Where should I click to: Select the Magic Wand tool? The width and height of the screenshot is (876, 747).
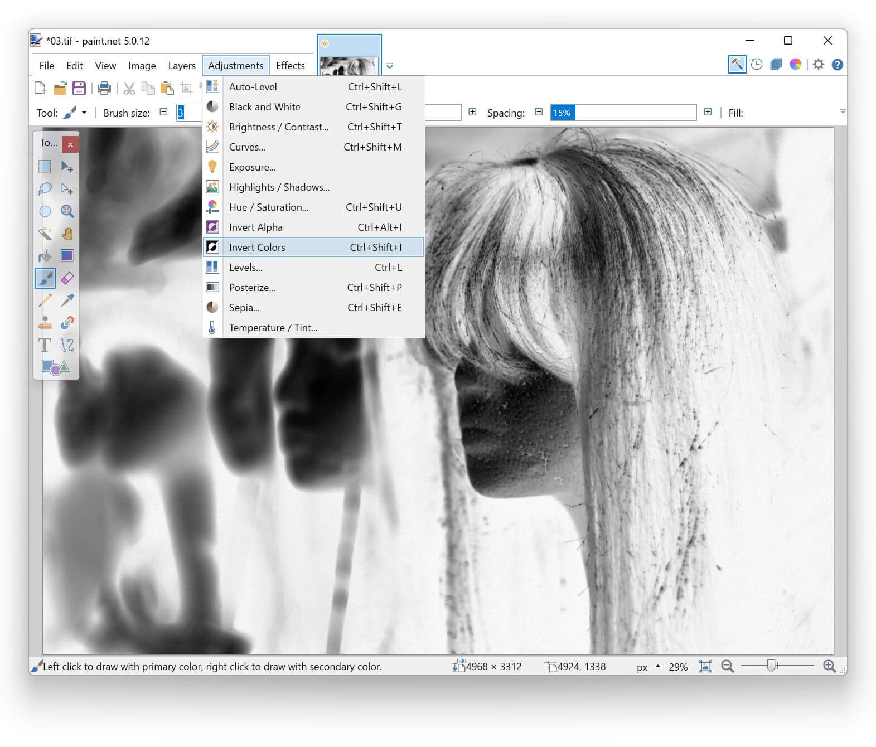tap(45, 234)
